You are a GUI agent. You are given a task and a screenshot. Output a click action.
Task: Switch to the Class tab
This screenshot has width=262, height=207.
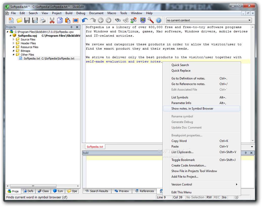click(43, 191)
